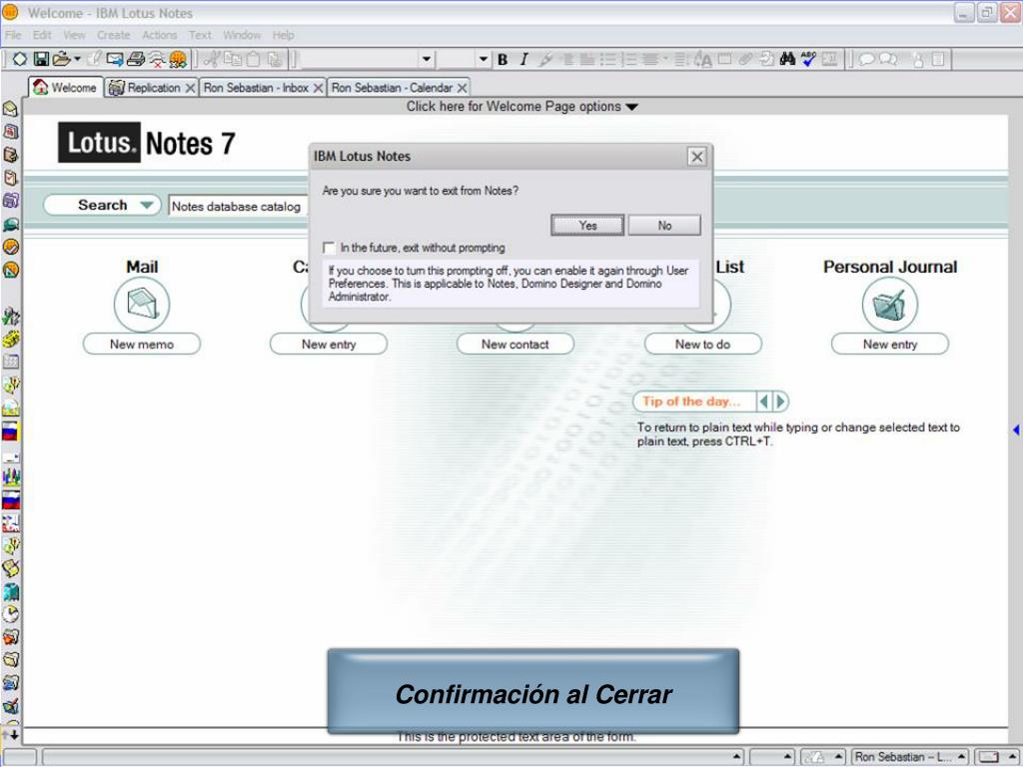The image size is (1023, 767).
Task: Close the Ron Sebastian - Inbox tab
Action: pyautogui.click(x=318, y=88)
